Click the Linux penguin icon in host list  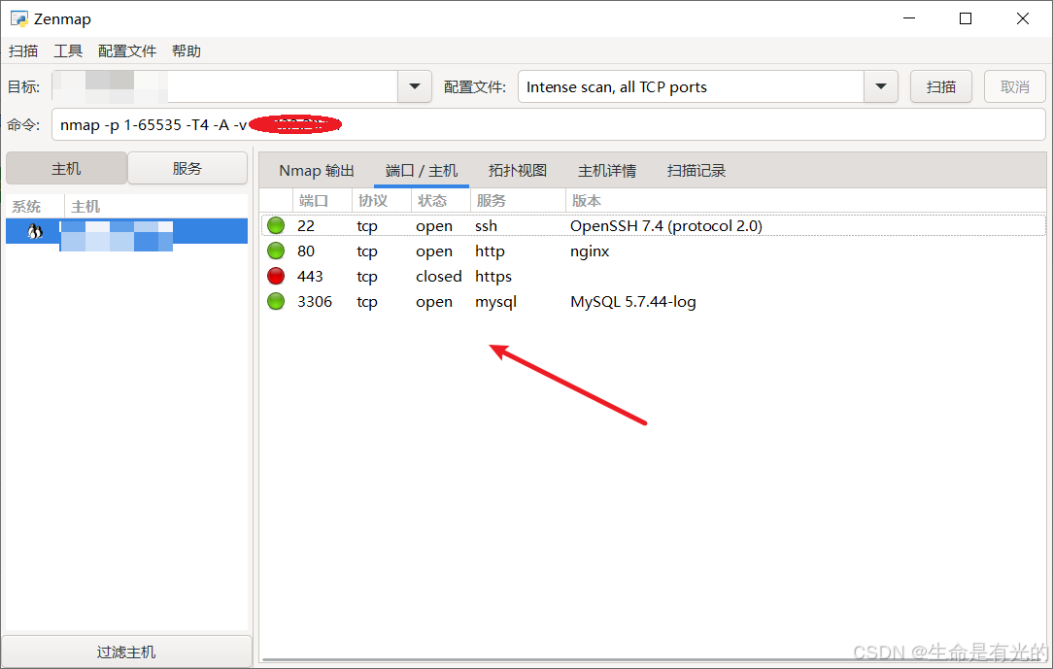pos(35,231)
